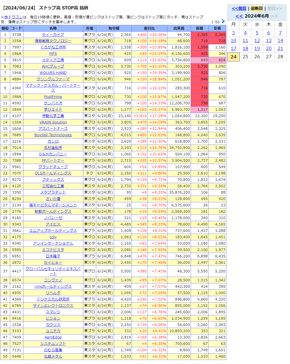This screenshot has width=290, height=364.
Task: Click the 取引値 cell 23,140
Action: tap(123, 116)
